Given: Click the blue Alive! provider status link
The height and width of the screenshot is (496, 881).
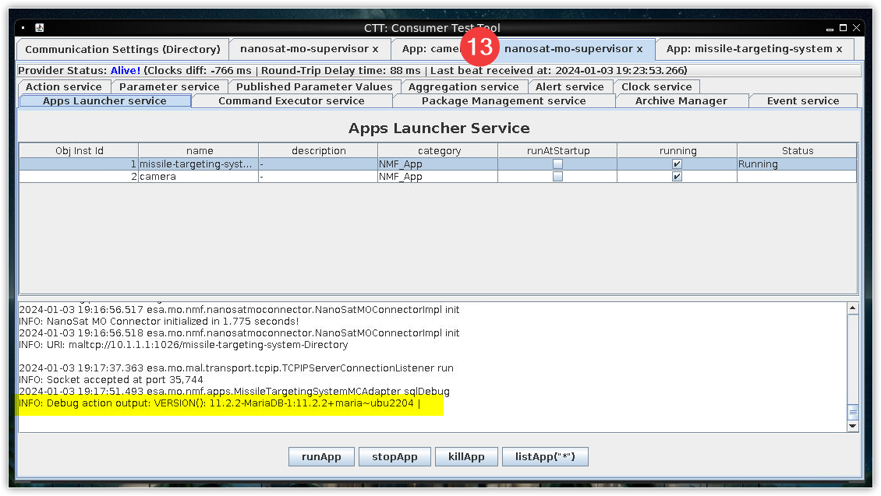Looking at the screenshot, I should [126, 71].
